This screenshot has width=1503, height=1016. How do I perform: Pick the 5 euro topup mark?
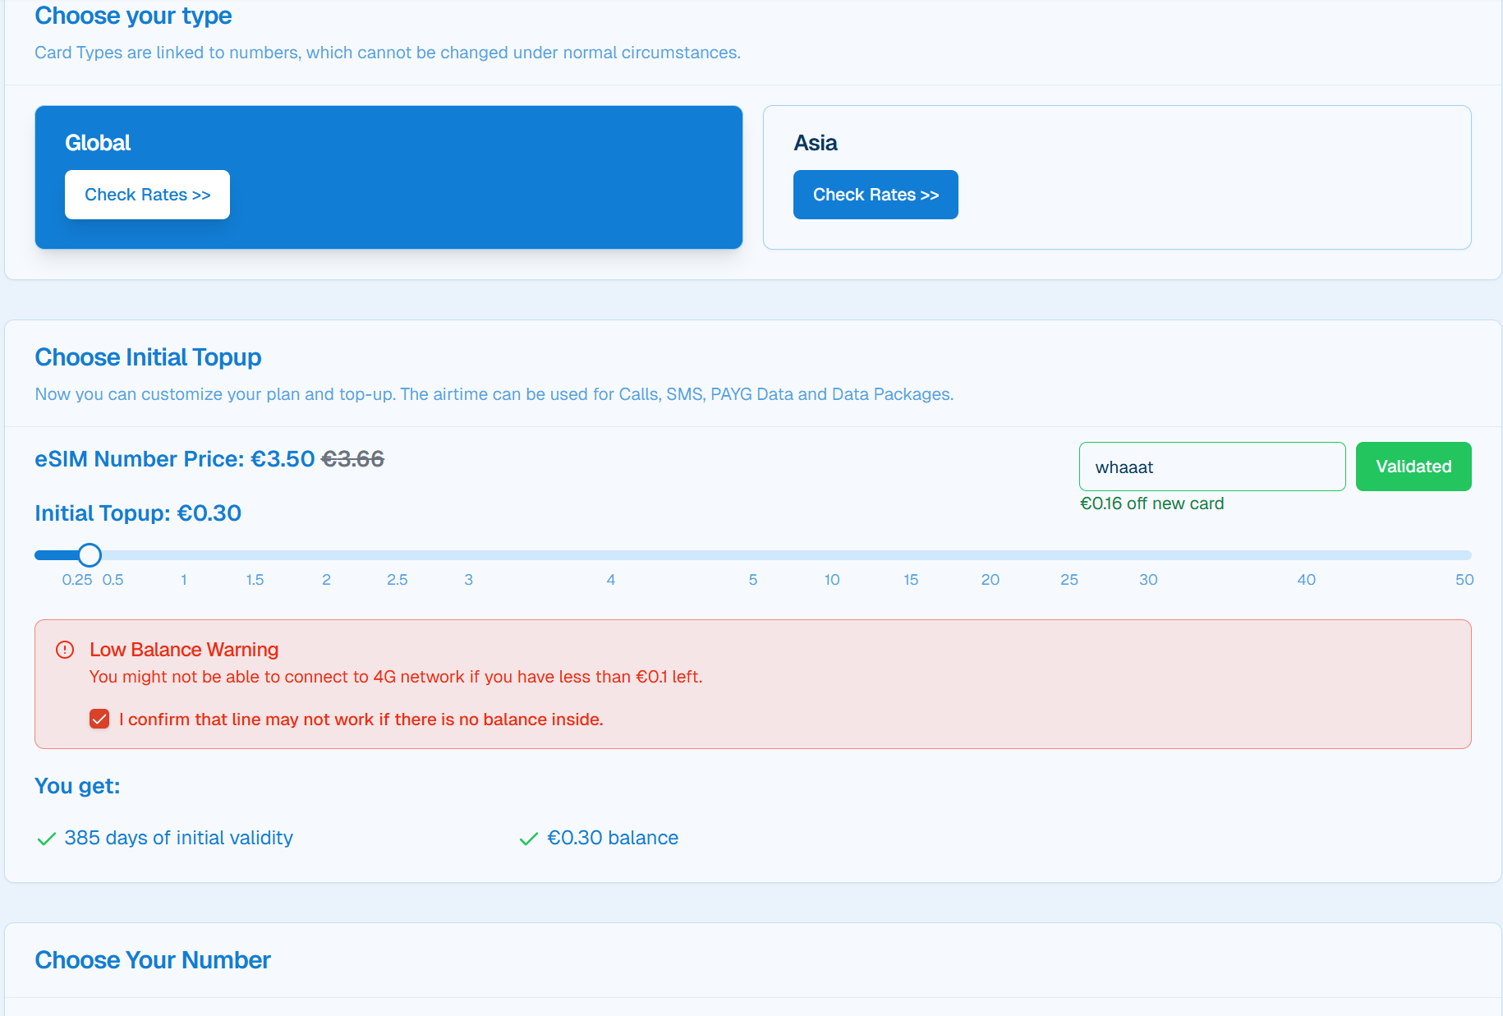click(x=753, y=580)
